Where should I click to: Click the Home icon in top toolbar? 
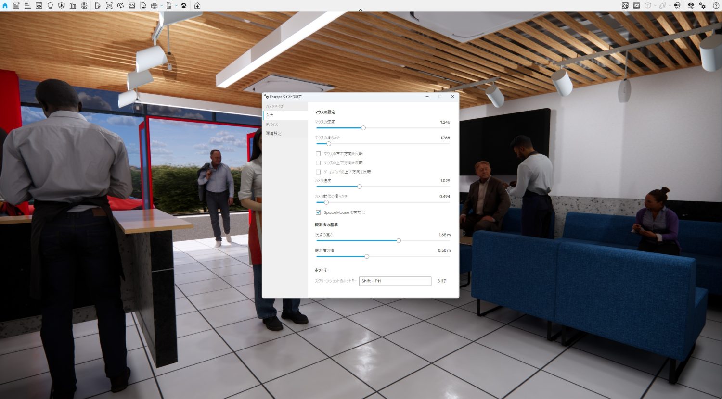point(5,6)
